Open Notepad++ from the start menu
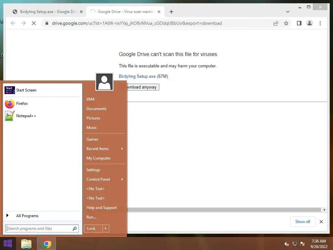This screenshot has height=250, width=333. pyautogui.click(x=42, y=116)
